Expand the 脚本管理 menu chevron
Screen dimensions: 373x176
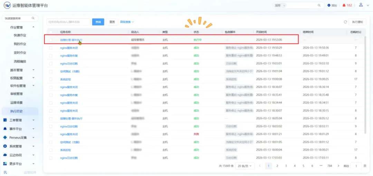pyautogui.click(x=33, y=70)
